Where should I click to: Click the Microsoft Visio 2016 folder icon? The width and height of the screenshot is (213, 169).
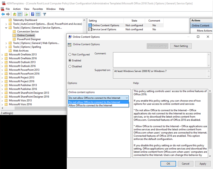[x=6, y=104]
